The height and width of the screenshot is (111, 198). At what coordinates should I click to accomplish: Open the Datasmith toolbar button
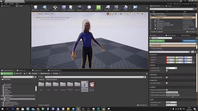[89, 8]
